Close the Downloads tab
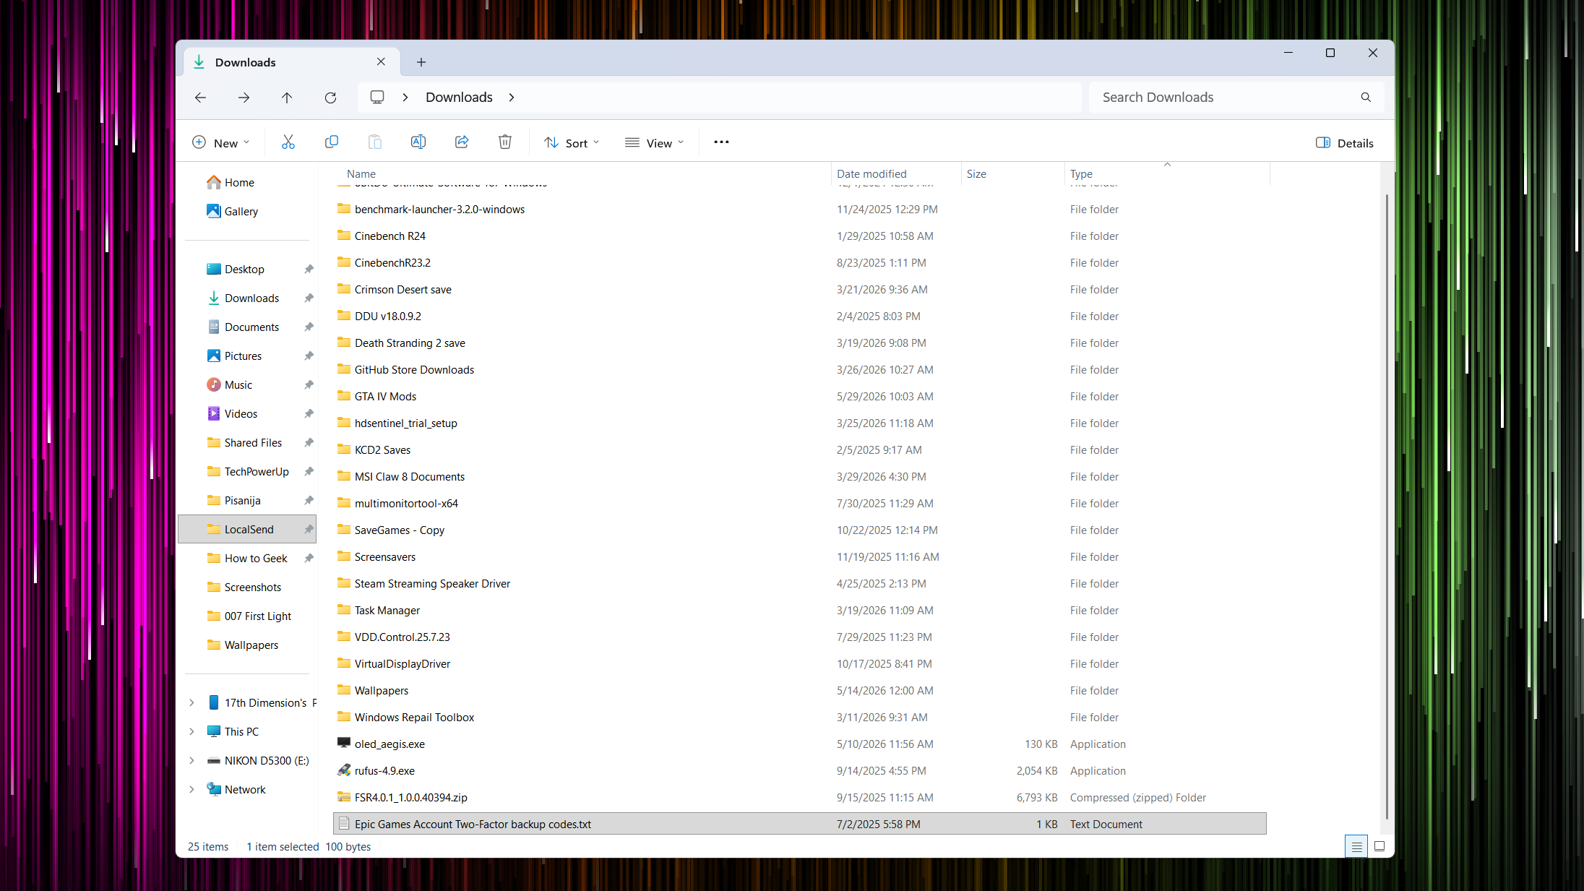 (381, 62)
